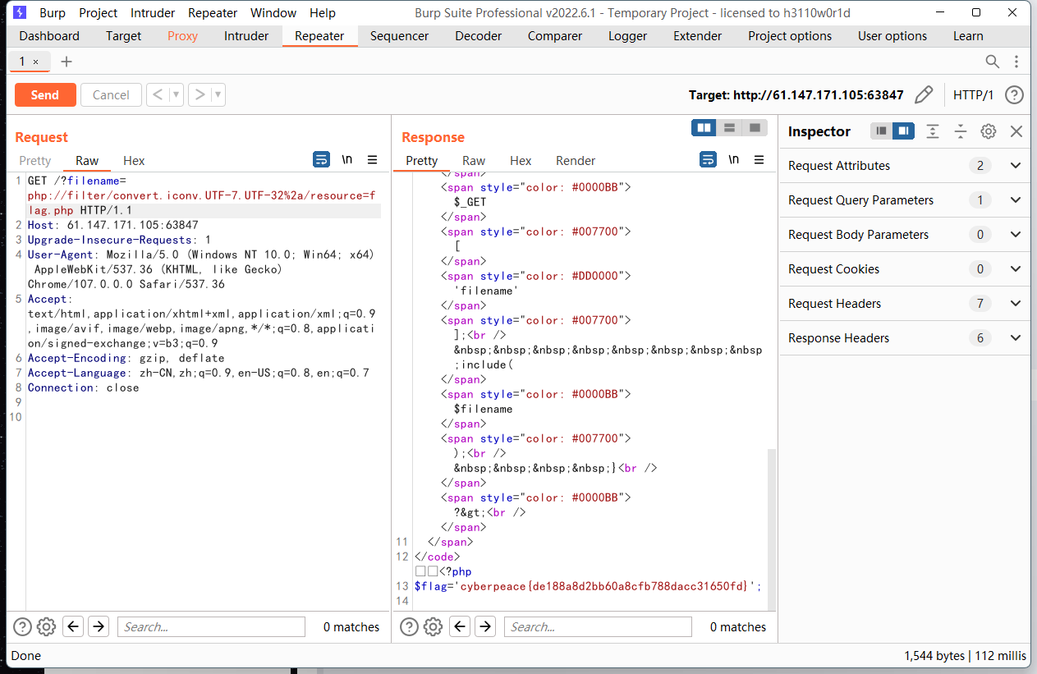Toggle non-printable chars \n in Response pane
1037x674 pixels.
734,159
